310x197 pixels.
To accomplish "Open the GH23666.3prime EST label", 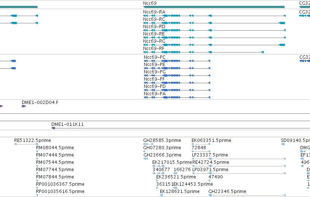I will tap(162, 155).
